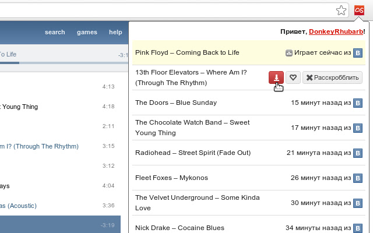This screenshot has height=233, width=373.
Task: Click the VK icon beside Chocolate Watch Band
Action: (360, 128)
